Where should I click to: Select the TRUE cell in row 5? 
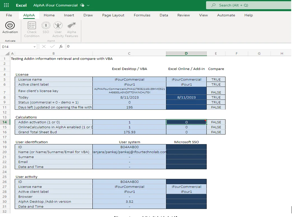216,79
